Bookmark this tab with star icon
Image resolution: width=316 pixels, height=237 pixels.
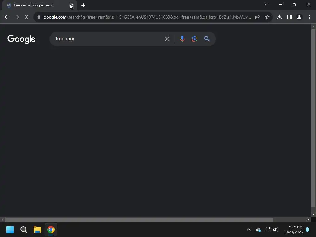point(267,17)
